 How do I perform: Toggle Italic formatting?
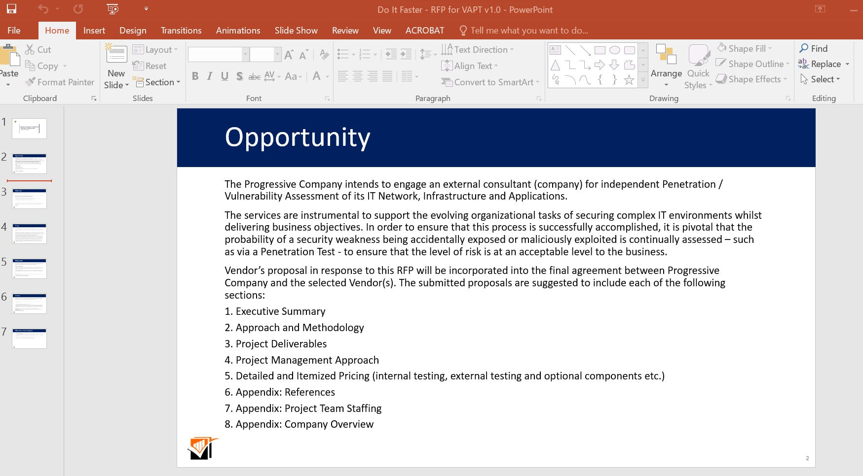tap(210, 76)
